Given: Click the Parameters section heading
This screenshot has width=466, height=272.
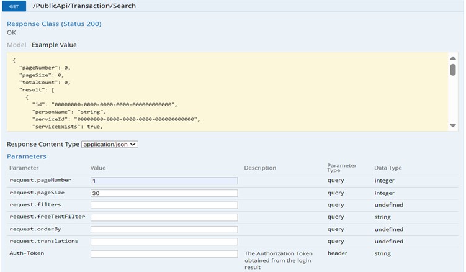Looking at the screenshot, I should [x=26, y=156].
